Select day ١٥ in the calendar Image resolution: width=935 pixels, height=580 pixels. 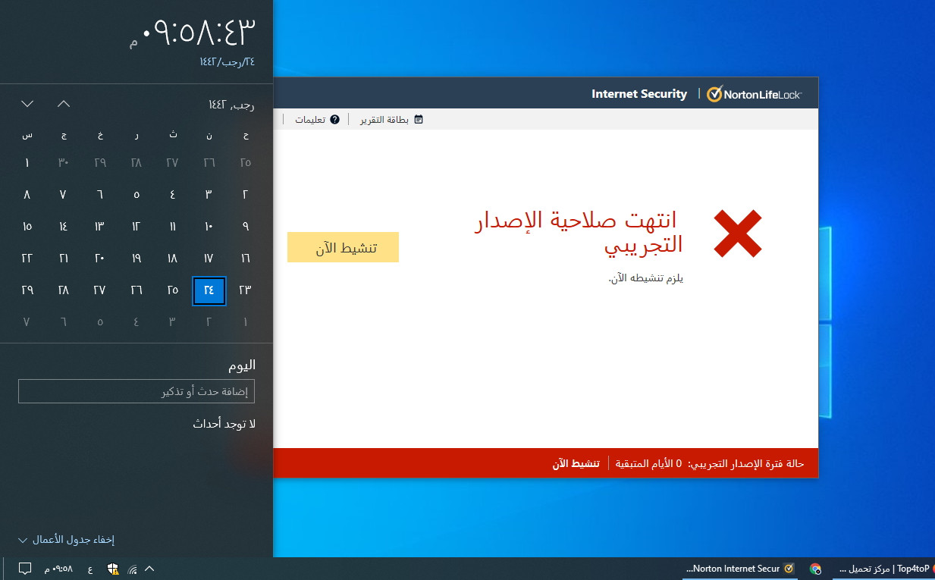coord(27,226)
